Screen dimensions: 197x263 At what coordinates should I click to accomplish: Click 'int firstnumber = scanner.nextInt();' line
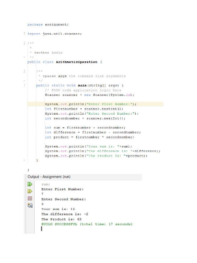84,109
